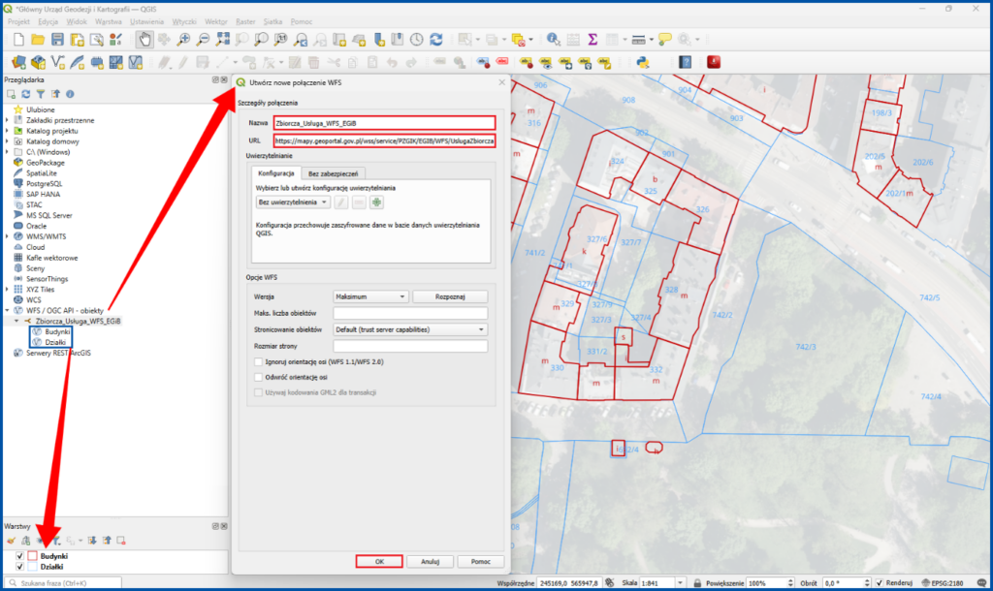Click the URL input field
The width and height of the screenshot is (993, 591).
(x=384, y=140)
